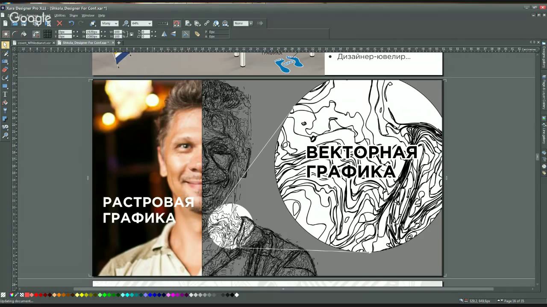Select the Drawing pencil tool
The width and height of the screenshot is (547, 307).
click(5, 53)
